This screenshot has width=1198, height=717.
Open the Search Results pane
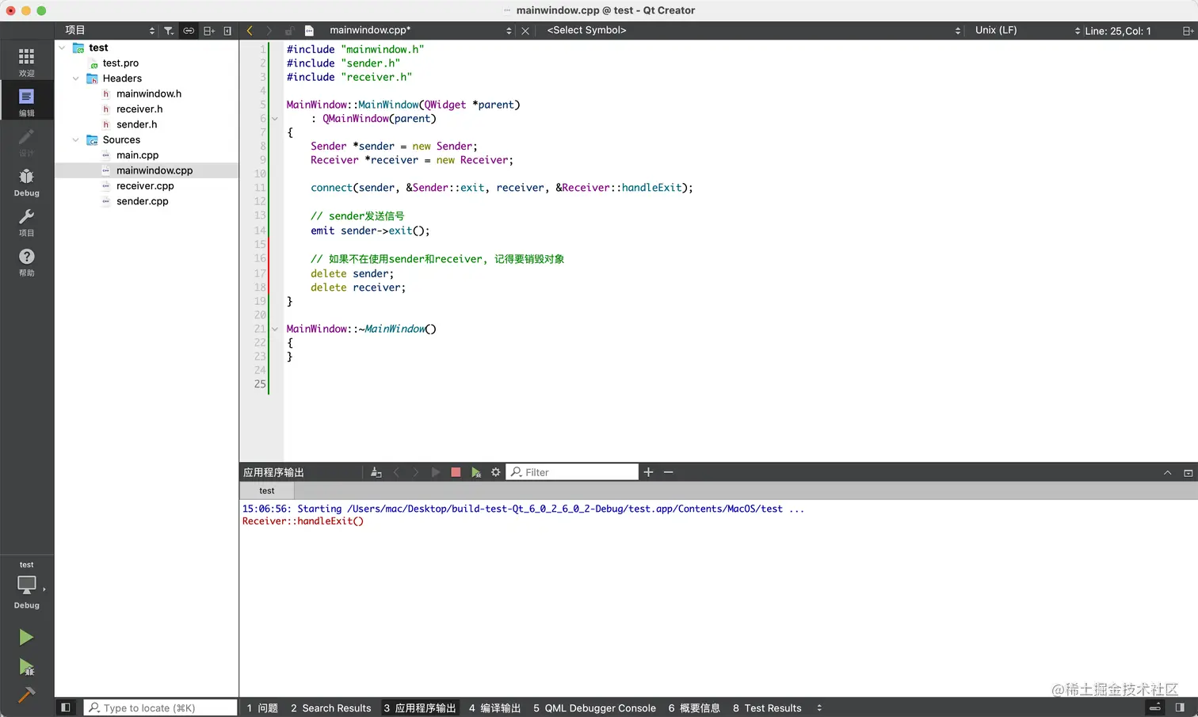tap(330, 708)
